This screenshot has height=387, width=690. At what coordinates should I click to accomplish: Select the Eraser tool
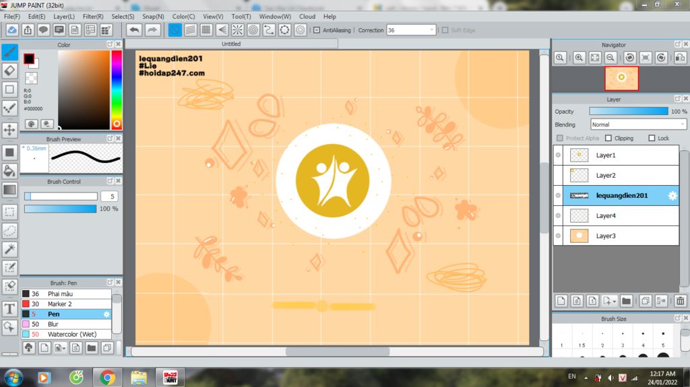pos(9,71)
